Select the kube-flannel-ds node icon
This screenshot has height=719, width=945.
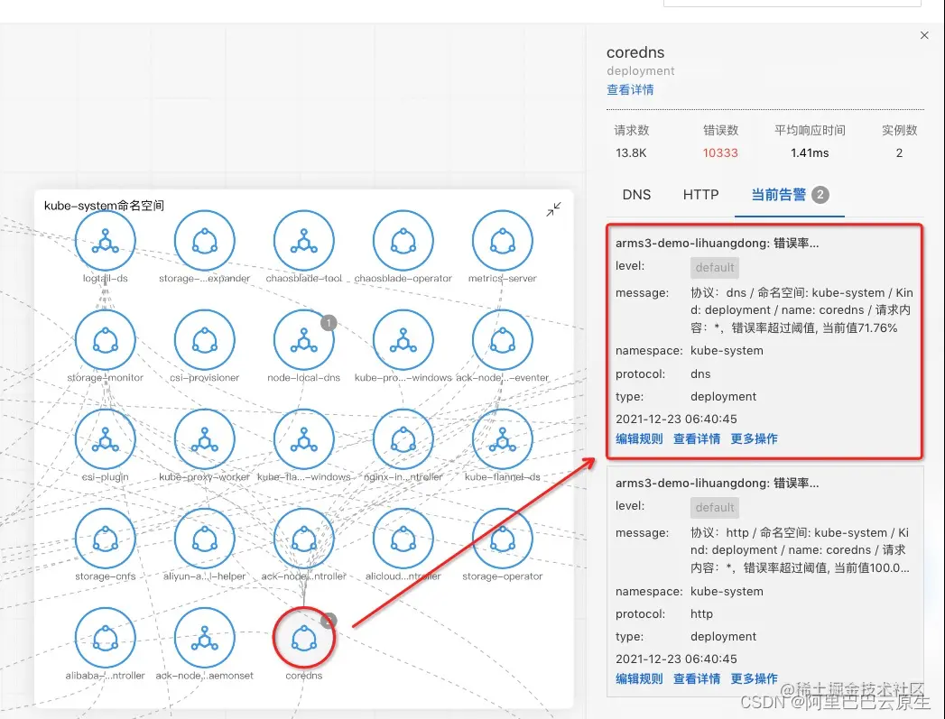503,439
